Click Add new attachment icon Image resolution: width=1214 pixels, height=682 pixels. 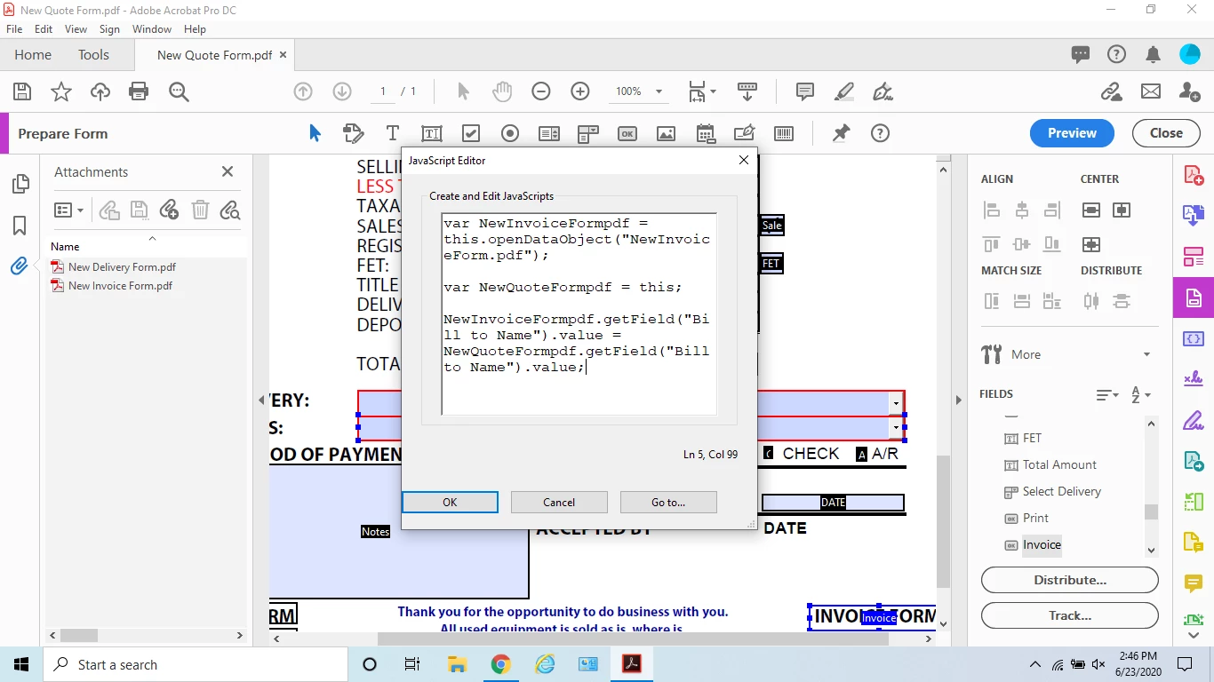coord(169,210)
